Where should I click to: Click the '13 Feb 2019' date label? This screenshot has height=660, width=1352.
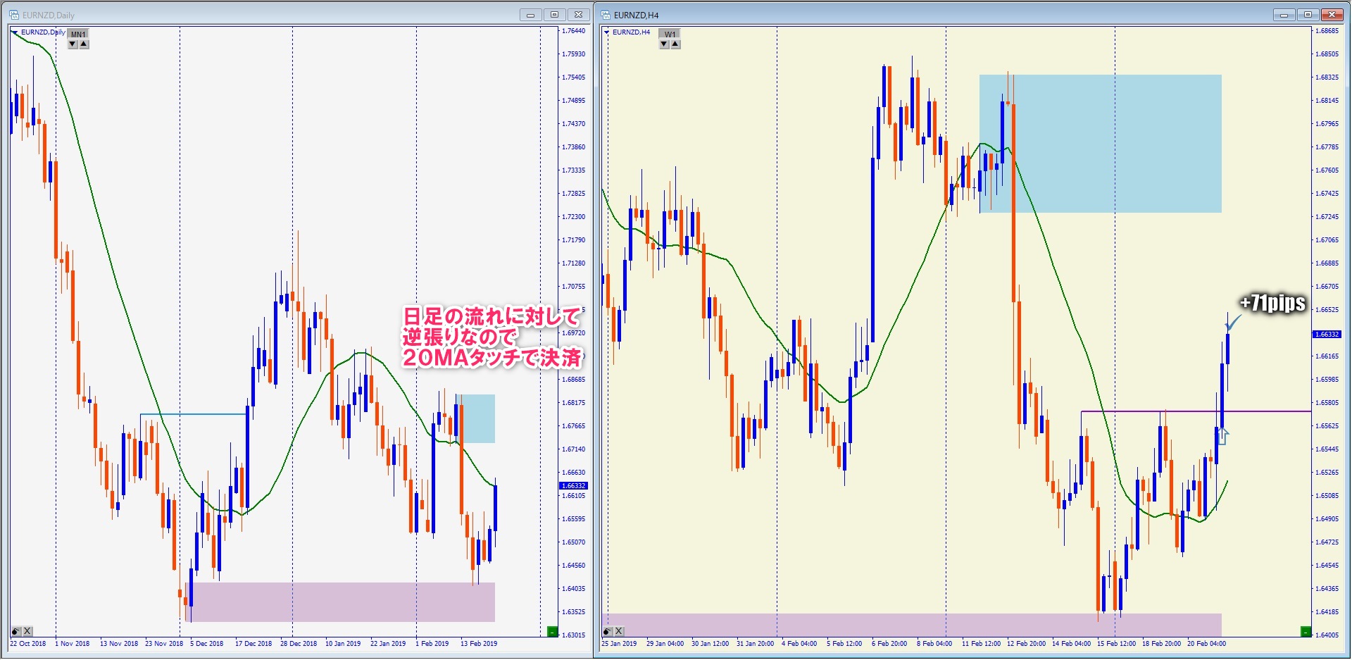pos(479,643)
